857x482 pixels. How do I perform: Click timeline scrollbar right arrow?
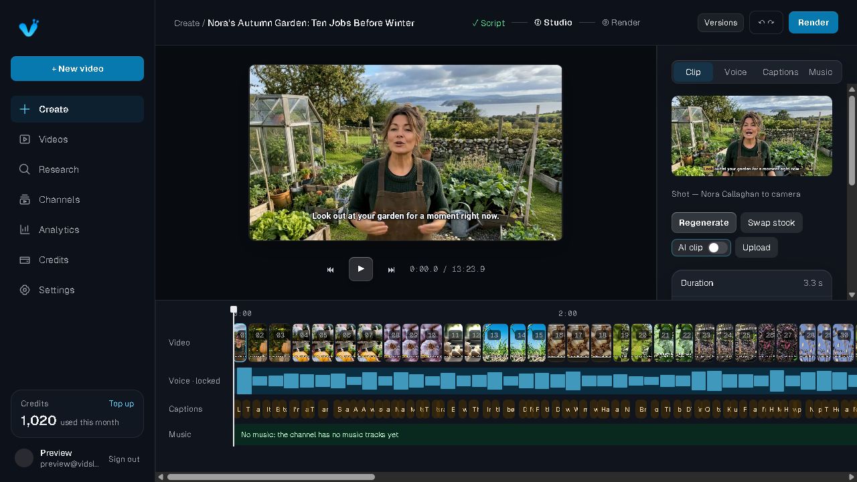pyautogui.click(x=852, y=477)
